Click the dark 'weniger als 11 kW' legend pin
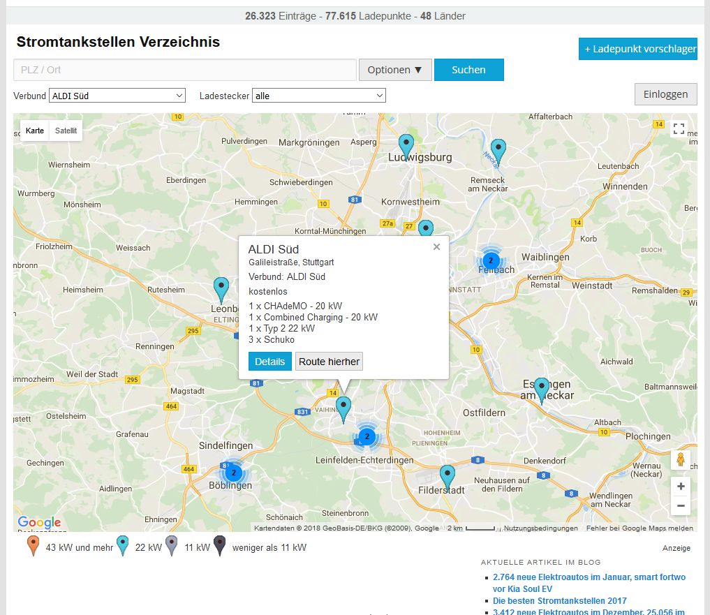This screenshot has width=710, height=615. pyautogui.click(x=220, y=545)
